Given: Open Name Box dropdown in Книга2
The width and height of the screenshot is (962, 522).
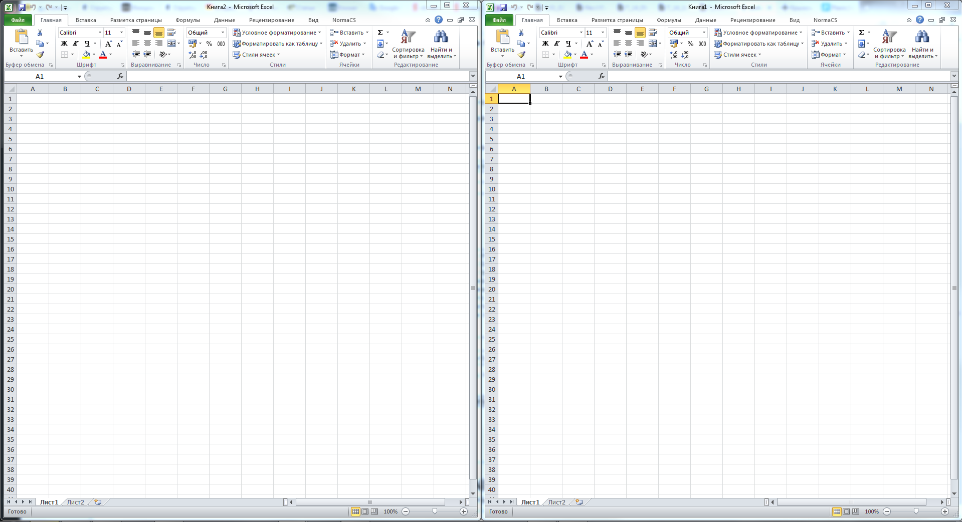Looking at the screenshot, I should pyautogui.click(x=79, y=76).
